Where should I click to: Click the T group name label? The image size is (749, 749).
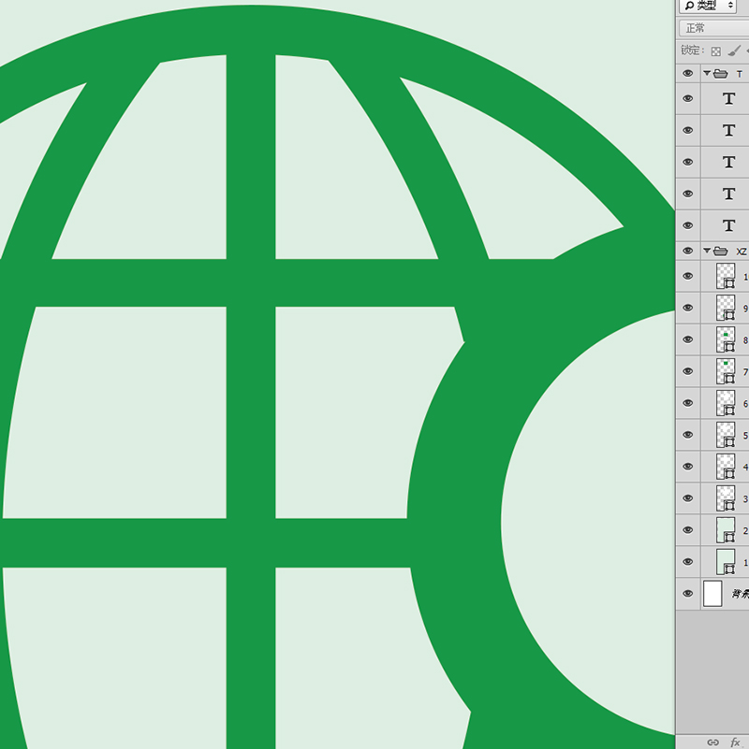740,74
